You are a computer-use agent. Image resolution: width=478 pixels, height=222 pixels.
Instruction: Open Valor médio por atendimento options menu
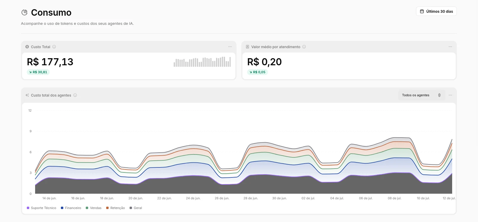tap(450, 47)
